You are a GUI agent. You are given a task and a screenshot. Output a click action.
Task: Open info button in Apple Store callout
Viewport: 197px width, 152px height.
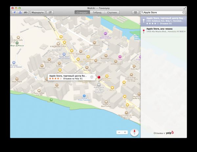point(92,77)
